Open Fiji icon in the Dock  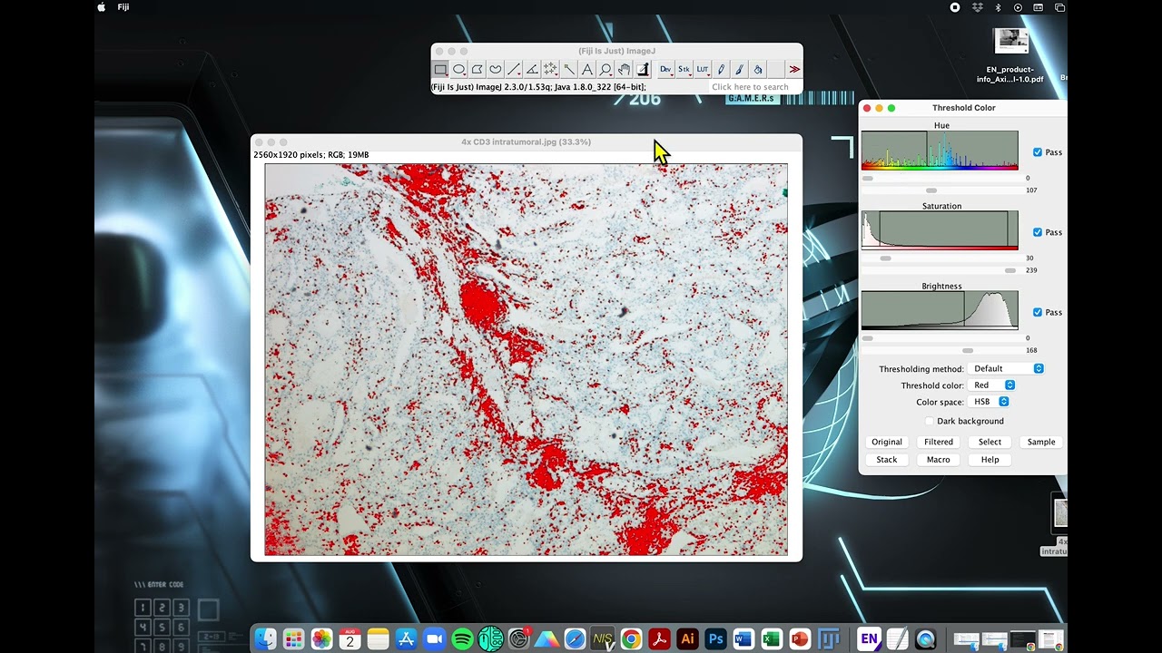tap(829, 639)
